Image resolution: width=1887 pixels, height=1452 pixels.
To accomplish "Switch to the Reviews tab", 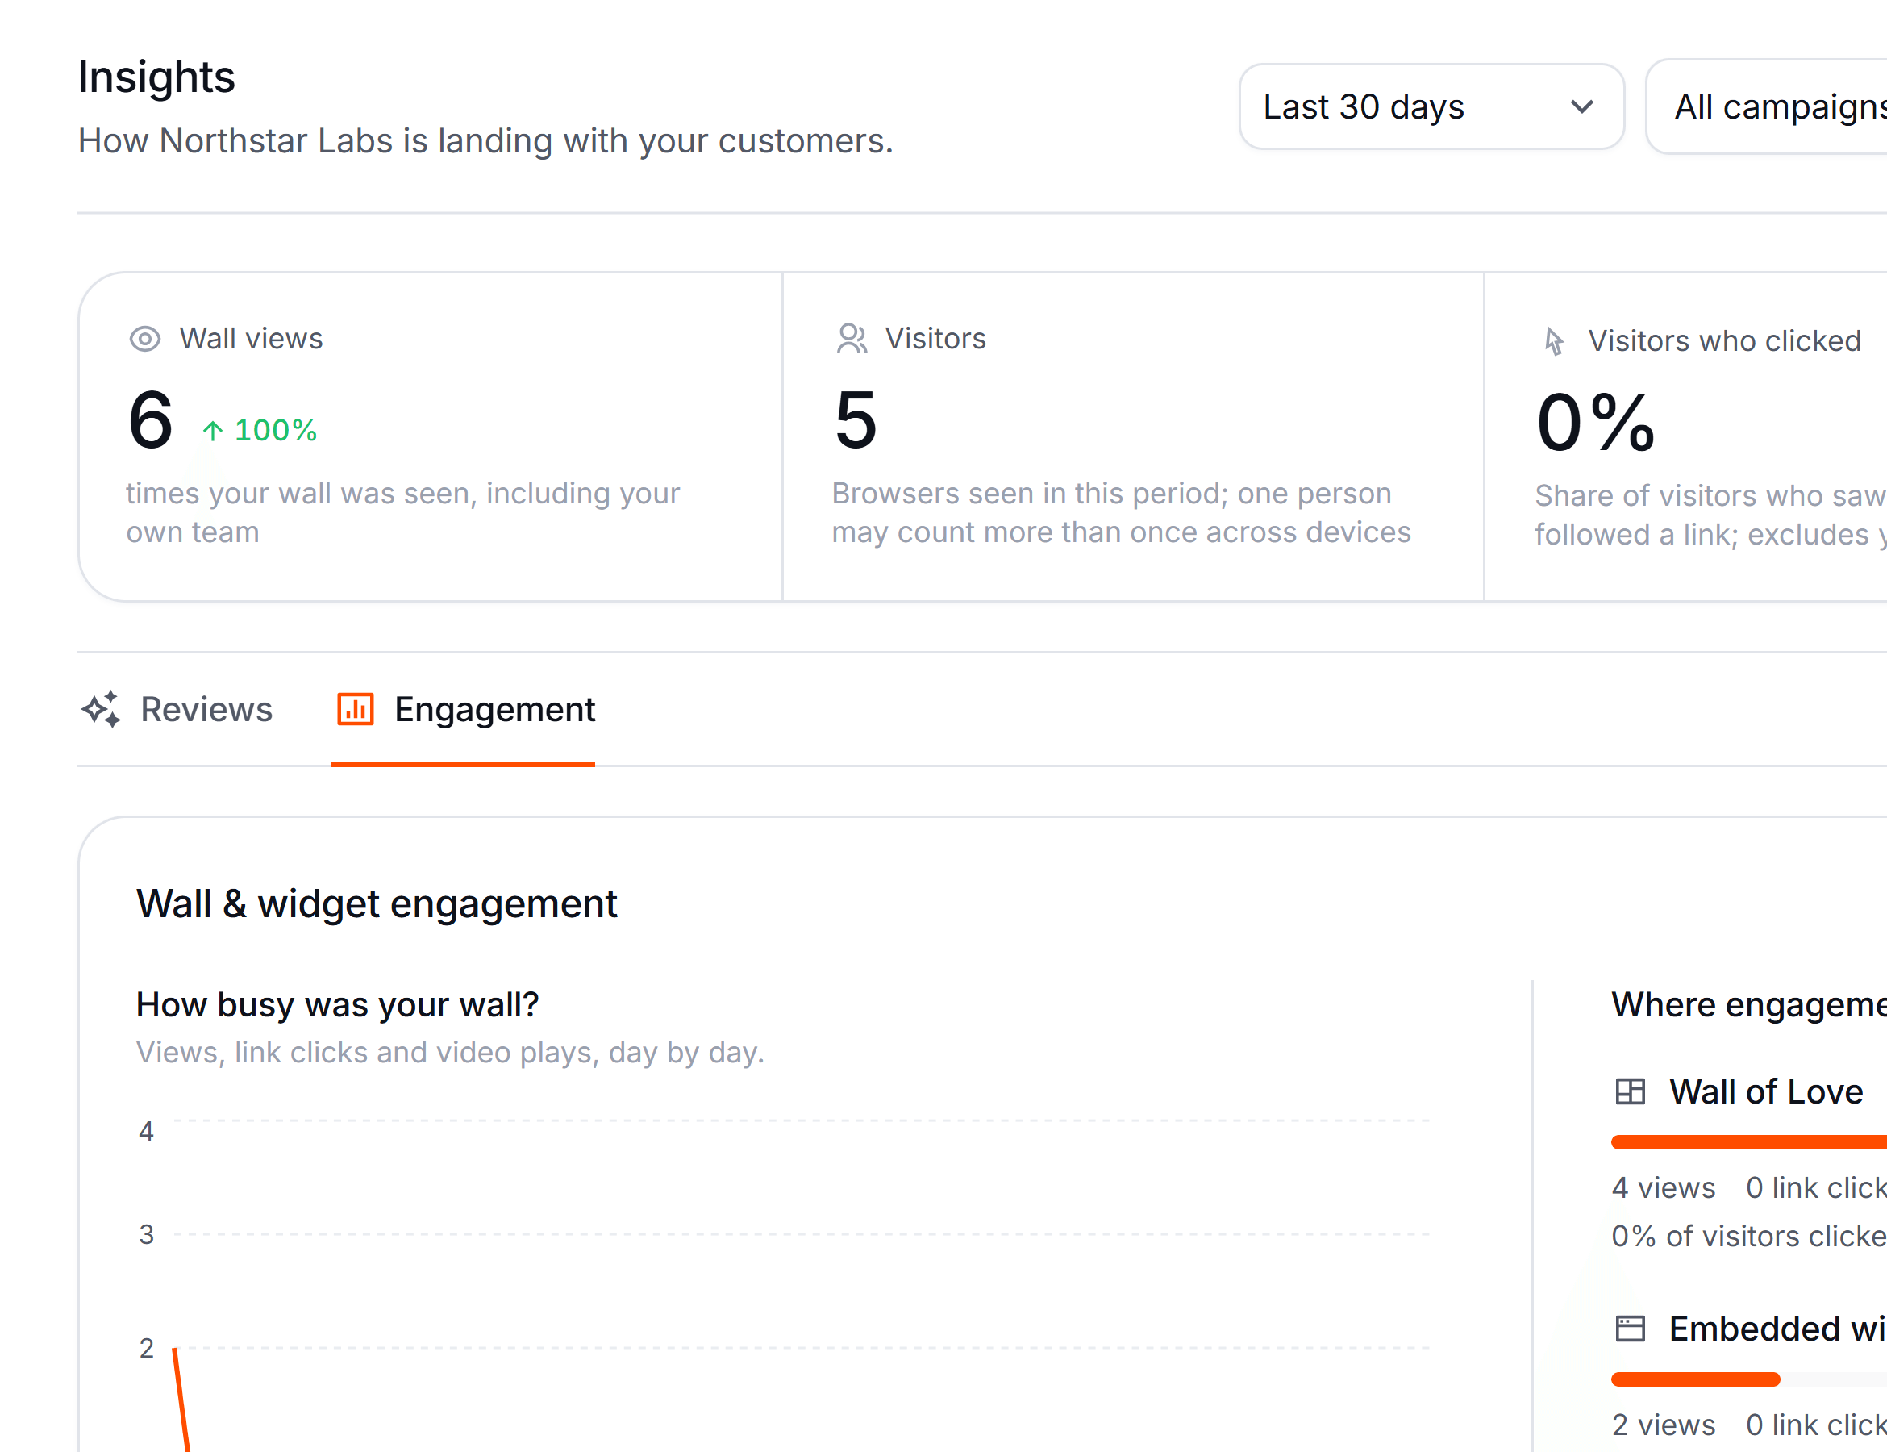I will coord(177,710).
